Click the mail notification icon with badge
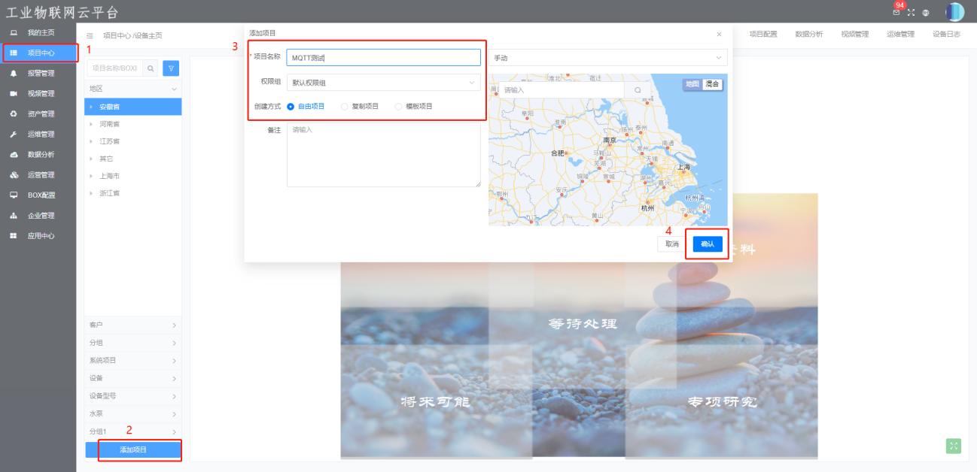The width and height of the screenshot is (977, 472). (x=896, y=12)
